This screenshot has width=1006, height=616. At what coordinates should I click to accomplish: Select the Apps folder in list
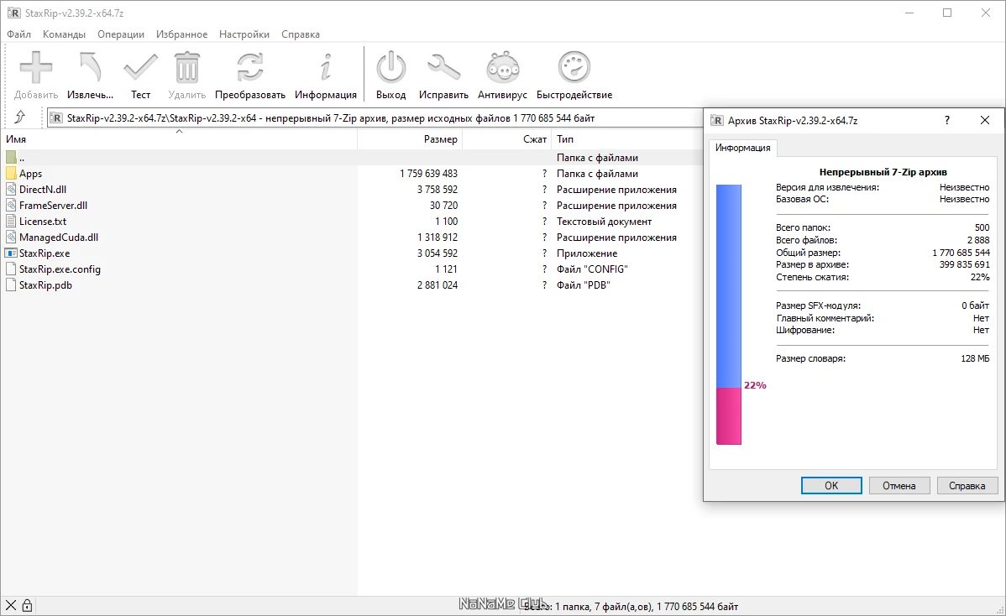click(x=30, y=174)
